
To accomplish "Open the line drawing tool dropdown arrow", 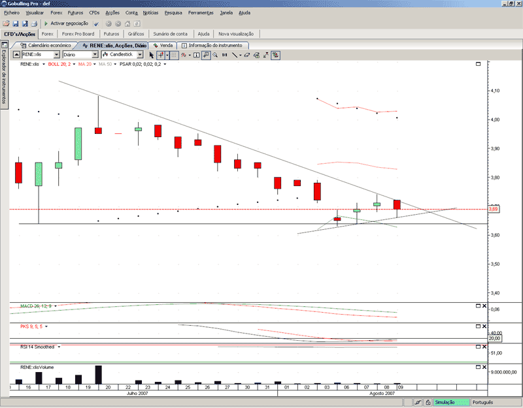I will [240, 55].
